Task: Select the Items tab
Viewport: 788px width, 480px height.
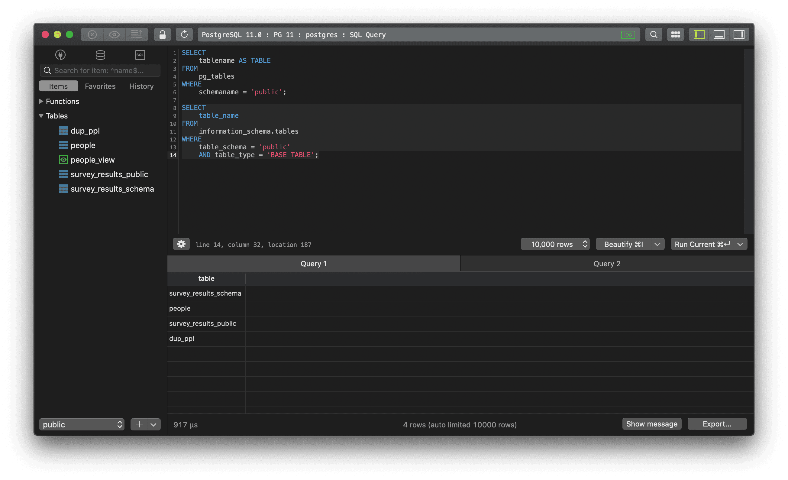Action: 59,86
